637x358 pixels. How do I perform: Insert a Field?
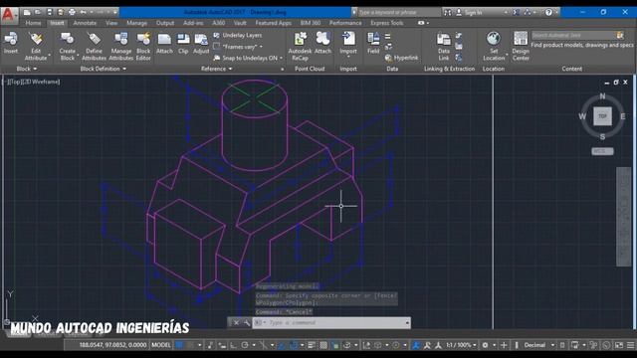pyautogui.click(x=373, y=43)
